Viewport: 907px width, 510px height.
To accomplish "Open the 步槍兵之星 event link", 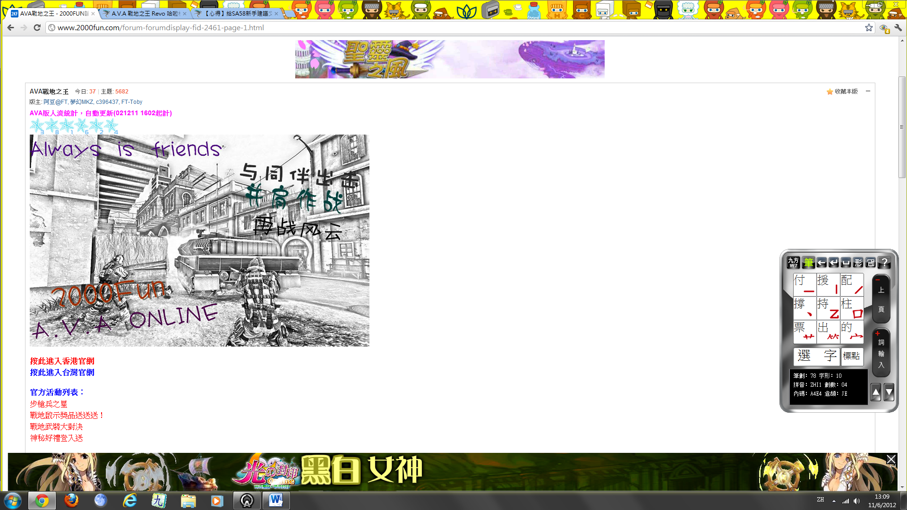I will tap(49, 404).
